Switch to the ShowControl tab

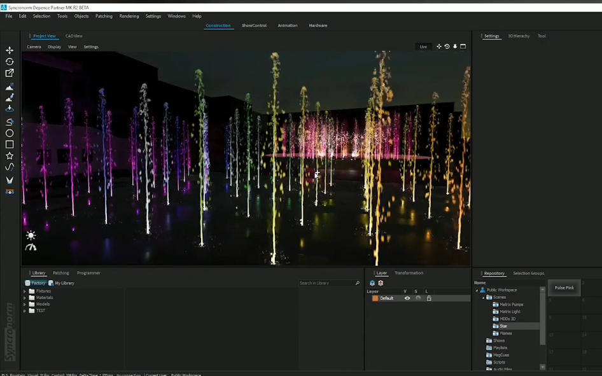[254, 25]
